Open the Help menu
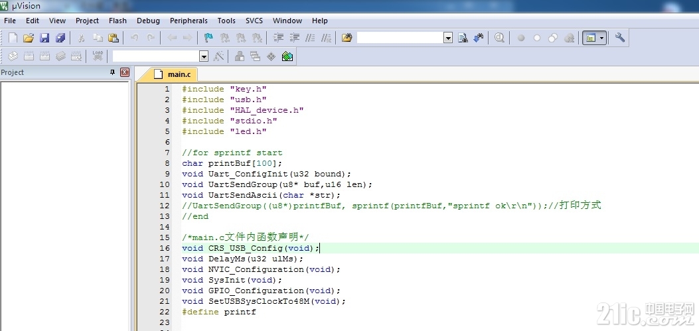699x331 pixels. pyautogui.click(x=320, y=21)
